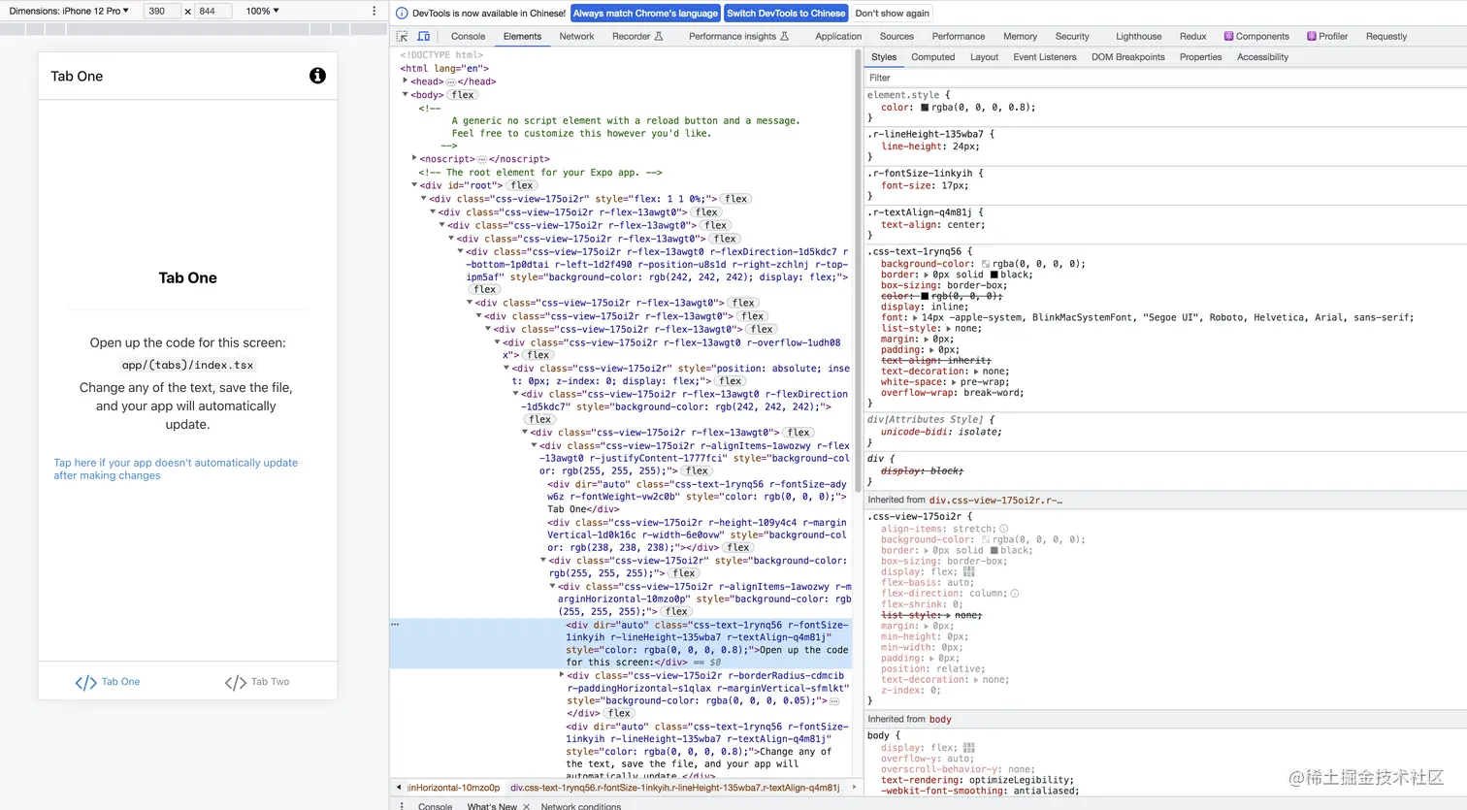Click the breadcrumb left scroll arrow

pos(398,788)
